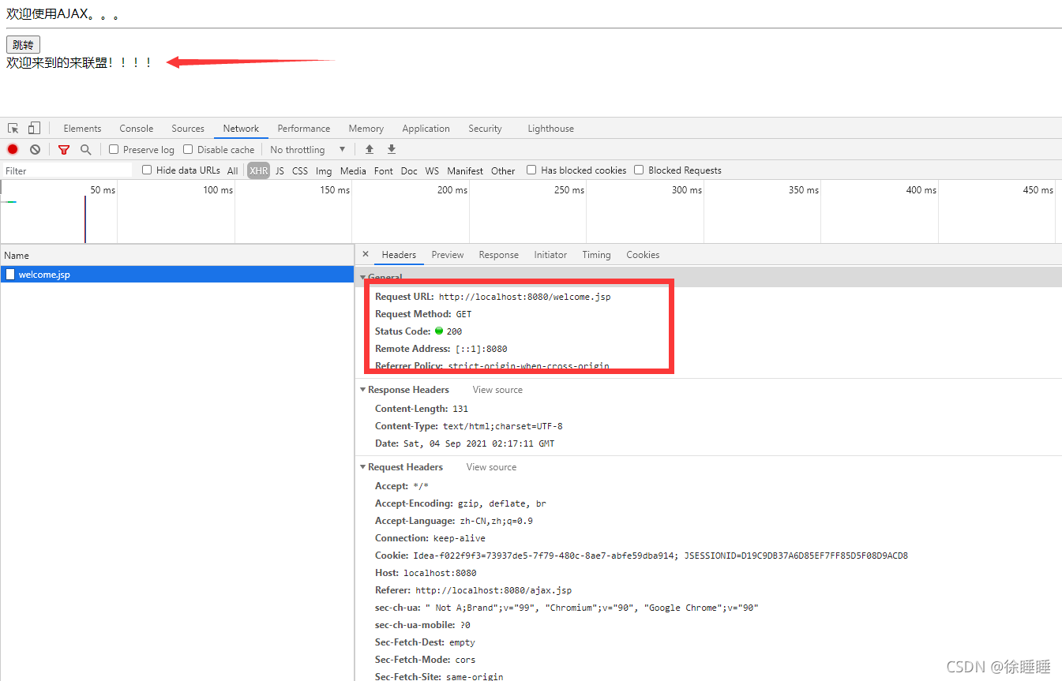Filter requests by CSS
This screenshot has height=681, width=1062.
300,170
